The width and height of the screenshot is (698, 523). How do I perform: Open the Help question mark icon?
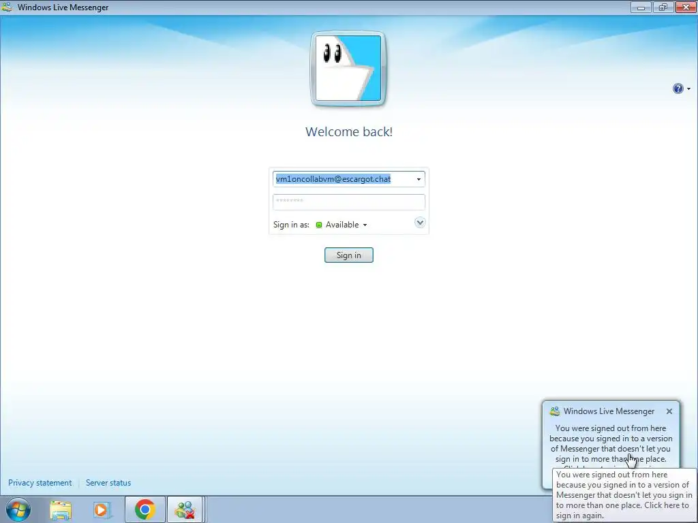(678, 89)
